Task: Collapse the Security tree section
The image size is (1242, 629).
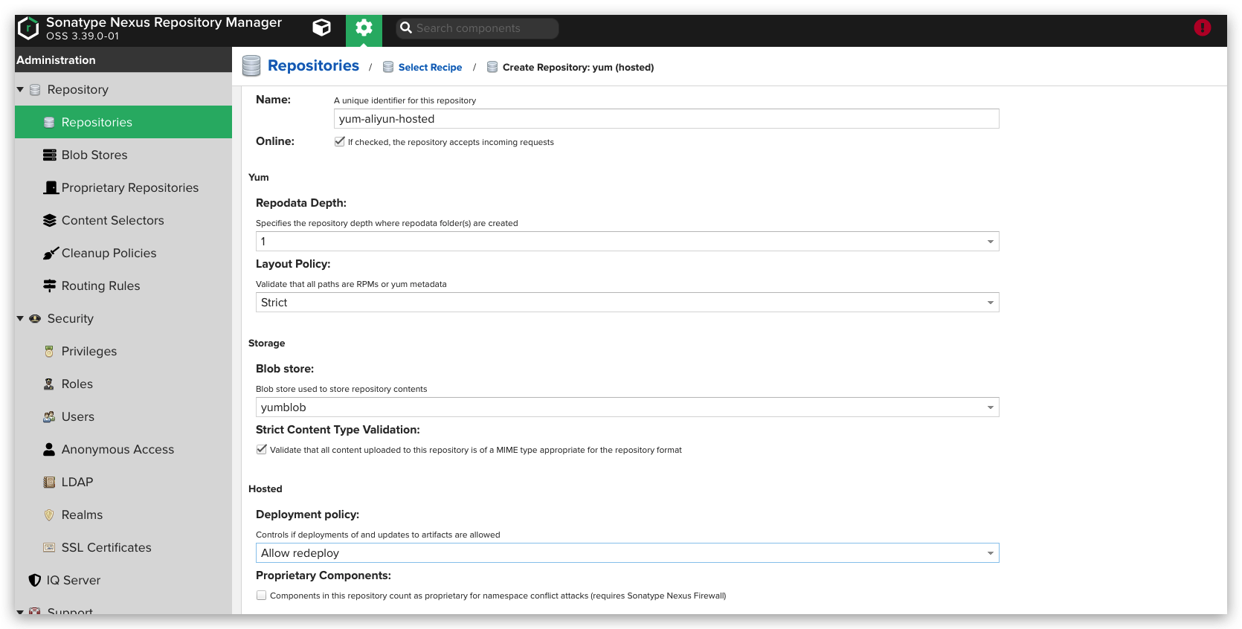Action: click(x=20, y=319)
